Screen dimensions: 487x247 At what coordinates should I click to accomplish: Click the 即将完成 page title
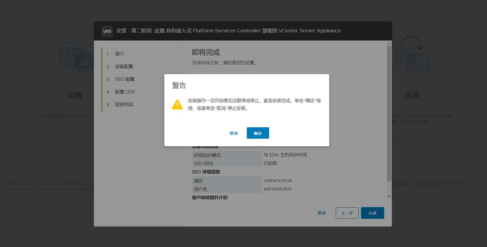[206, 52]
